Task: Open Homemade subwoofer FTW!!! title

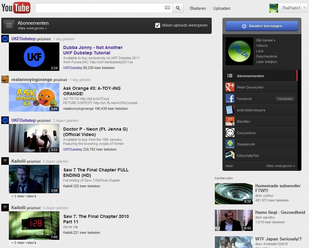Action: [x=278, y=188]
